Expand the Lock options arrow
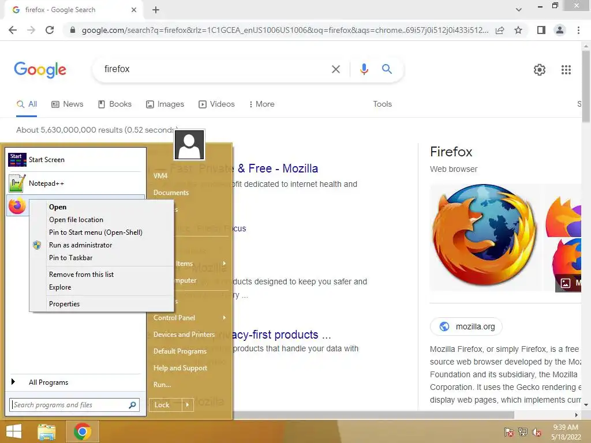 pyautogui.click(x=188, y=405)
